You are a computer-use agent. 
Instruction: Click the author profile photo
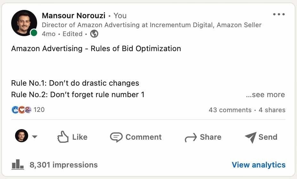click(x=24, y=23)
